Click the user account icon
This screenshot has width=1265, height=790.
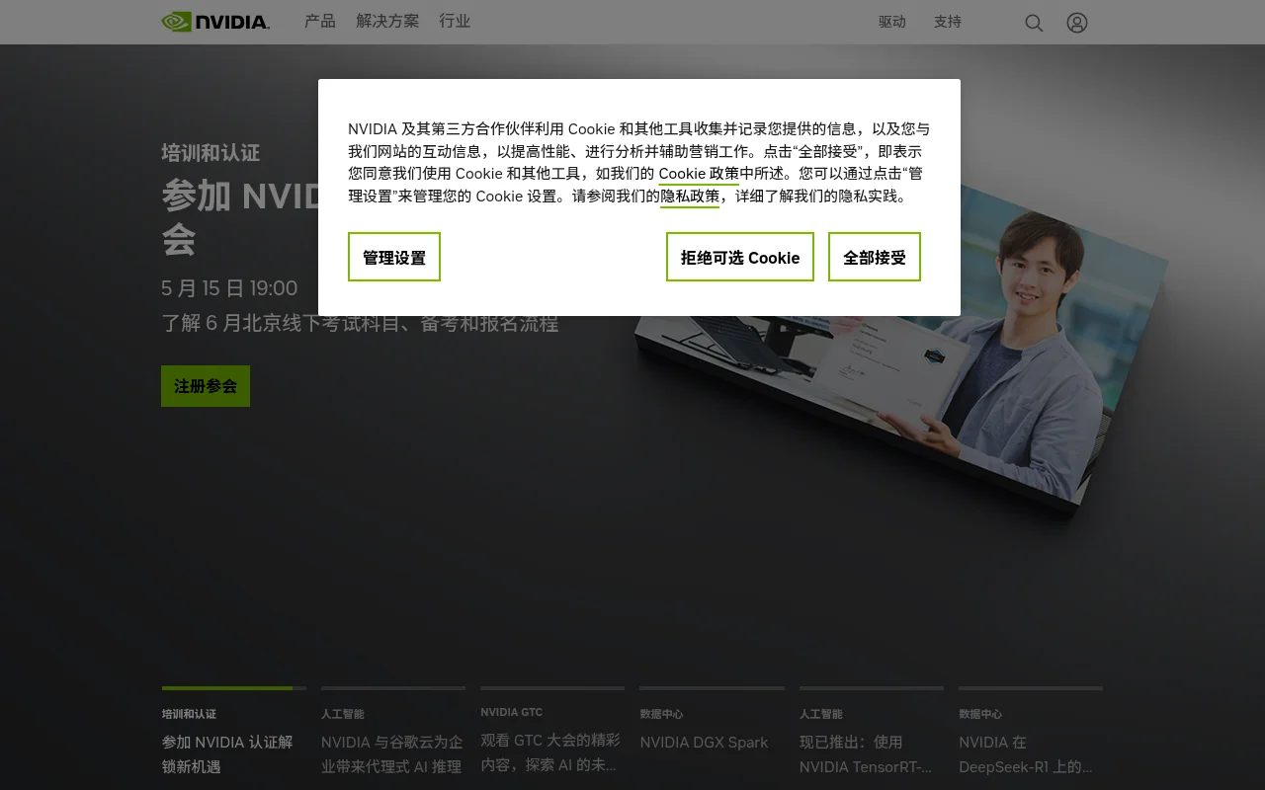click(x=1077, y=22)
